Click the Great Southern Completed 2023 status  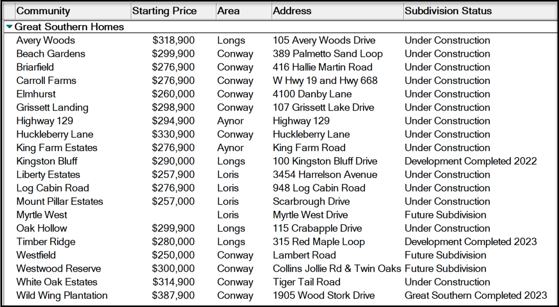tap(476, 295)
